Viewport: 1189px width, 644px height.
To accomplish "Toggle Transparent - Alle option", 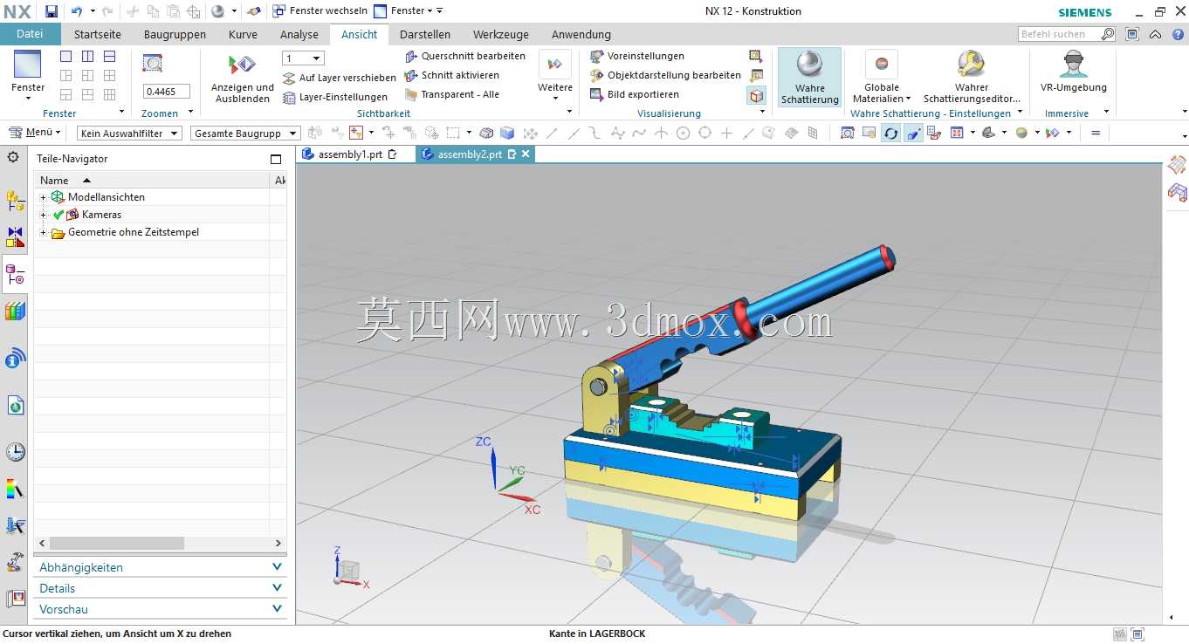I will point(452,94).
